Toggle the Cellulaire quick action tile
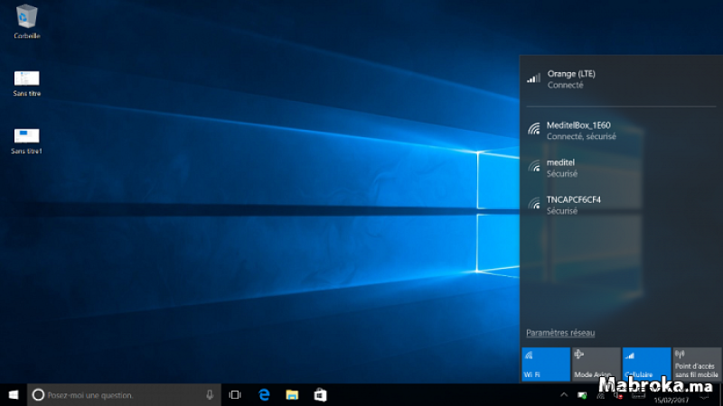The image size is (723, 406). [x=646, y=364]
